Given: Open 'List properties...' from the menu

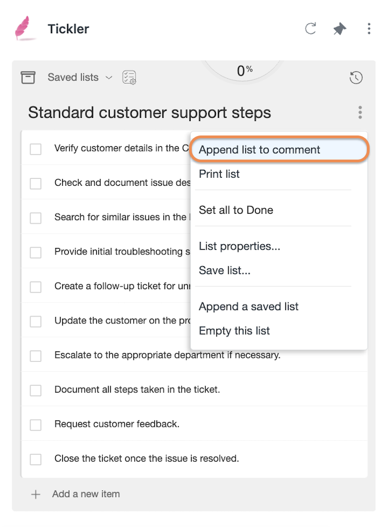Looking at the screenshot, I should (239, 246).
